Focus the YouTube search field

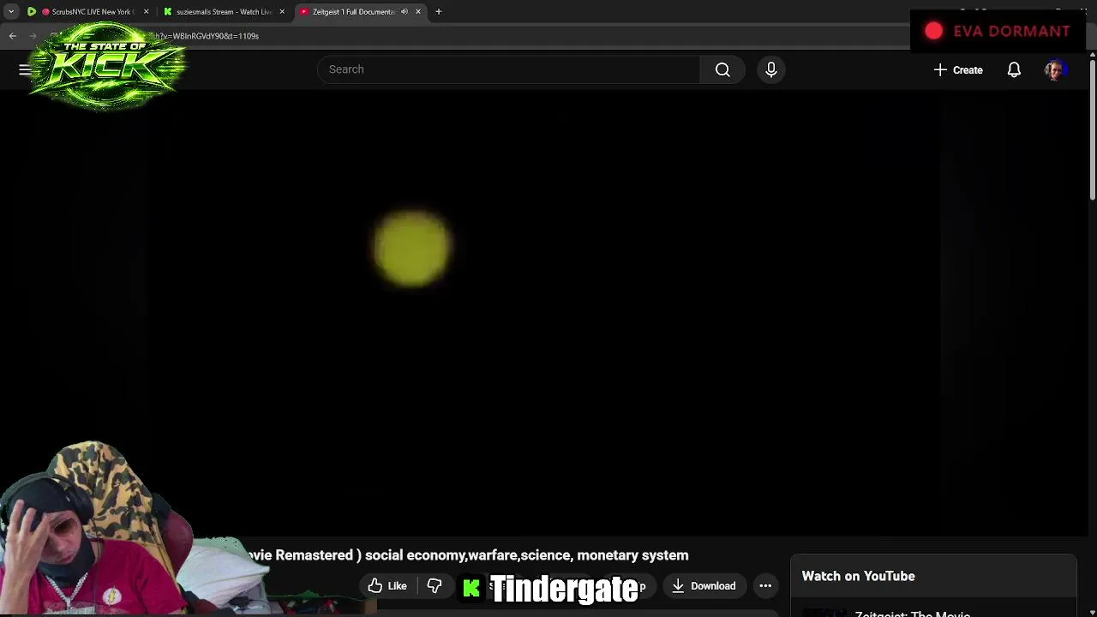point(509,69)
